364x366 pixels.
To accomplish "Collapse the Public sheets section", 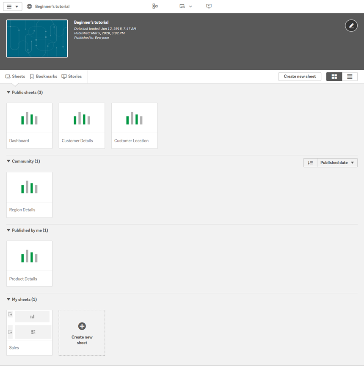I will pos(8,92).
